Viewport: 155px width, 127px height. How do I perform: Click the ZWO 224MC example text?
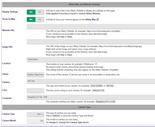pos(97,86)
